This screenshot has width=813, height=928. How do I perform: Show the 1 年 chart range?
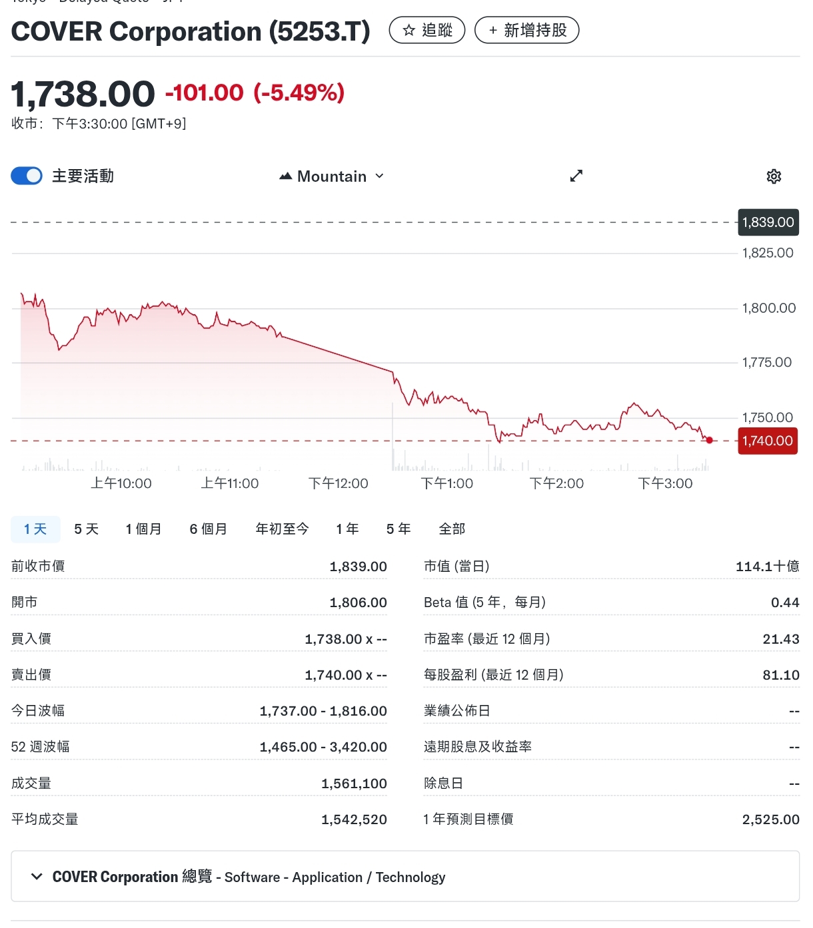(347, 529)
